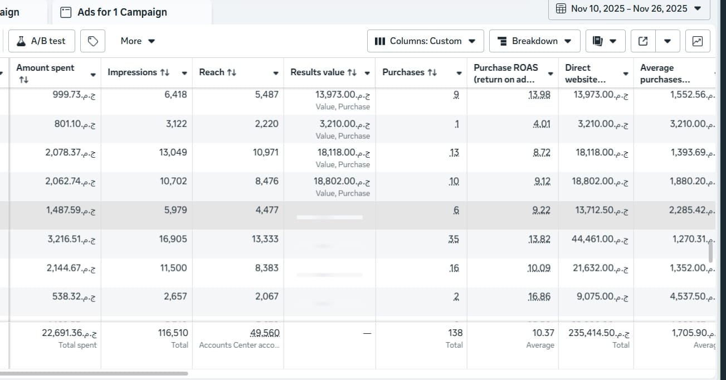Open the charts performance icon at top right

[697, 41]
